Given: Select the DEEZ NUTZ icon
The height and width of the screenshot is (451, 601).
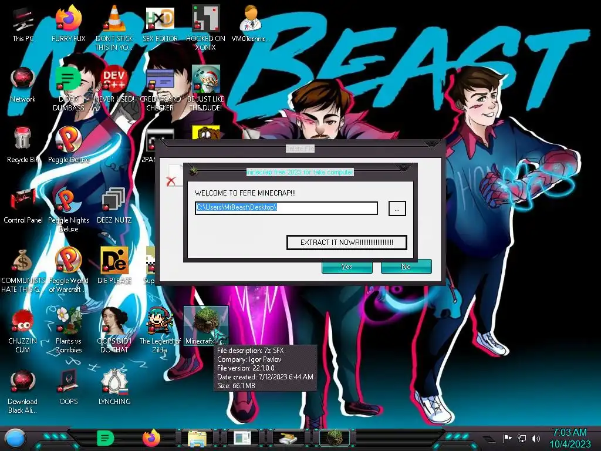Looking at the screenshot, I should click(x=114, y=206).
